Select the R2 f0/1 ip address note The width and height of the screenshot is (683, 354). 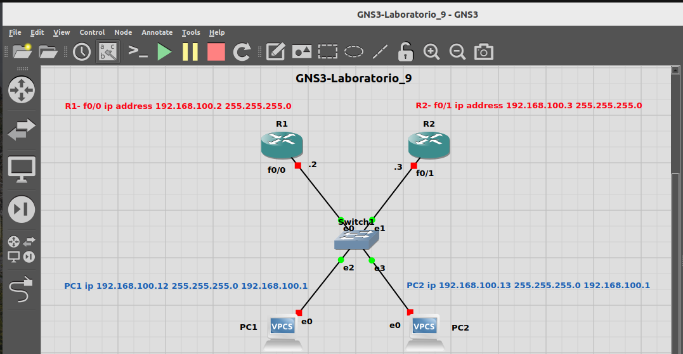[x=529, y=105]
